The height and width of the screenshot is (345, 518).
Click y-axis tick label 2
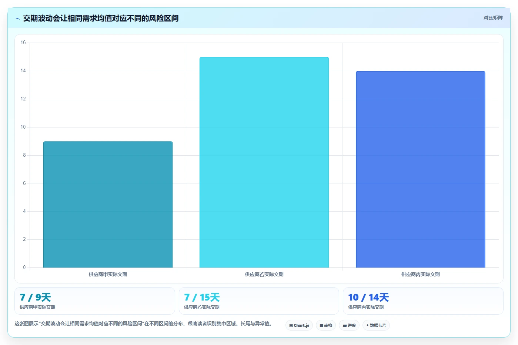click(24, 239)
